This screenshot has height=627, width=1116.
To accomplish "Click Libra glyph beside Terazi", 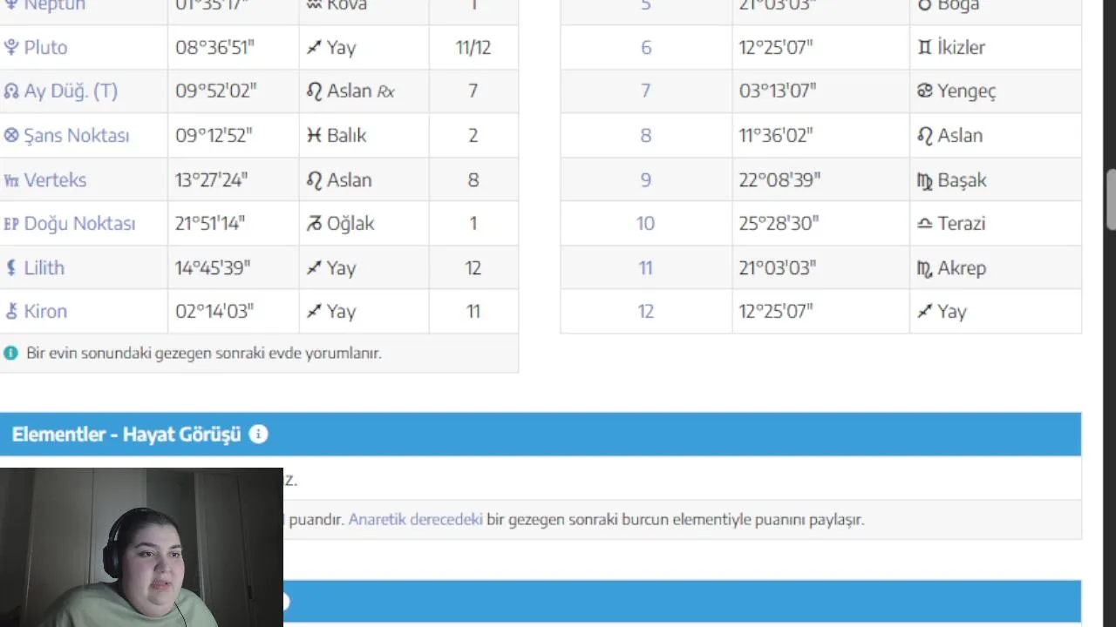I will [925, 224].
